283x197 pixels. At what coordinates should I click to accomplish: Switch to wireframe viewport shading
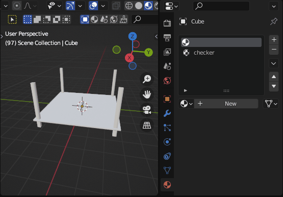pos(129,6)
